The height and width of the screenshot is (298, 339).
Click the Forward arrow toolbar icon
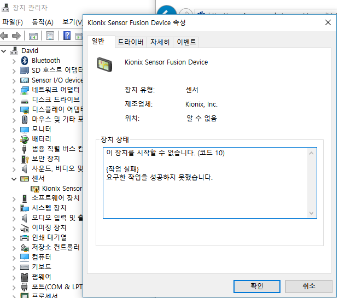coord(16,36)
